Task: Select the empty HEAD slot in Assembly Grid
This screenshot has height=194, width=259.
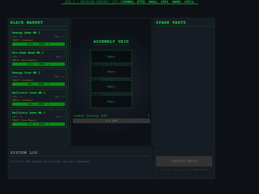Action: [x=111, y=57]
